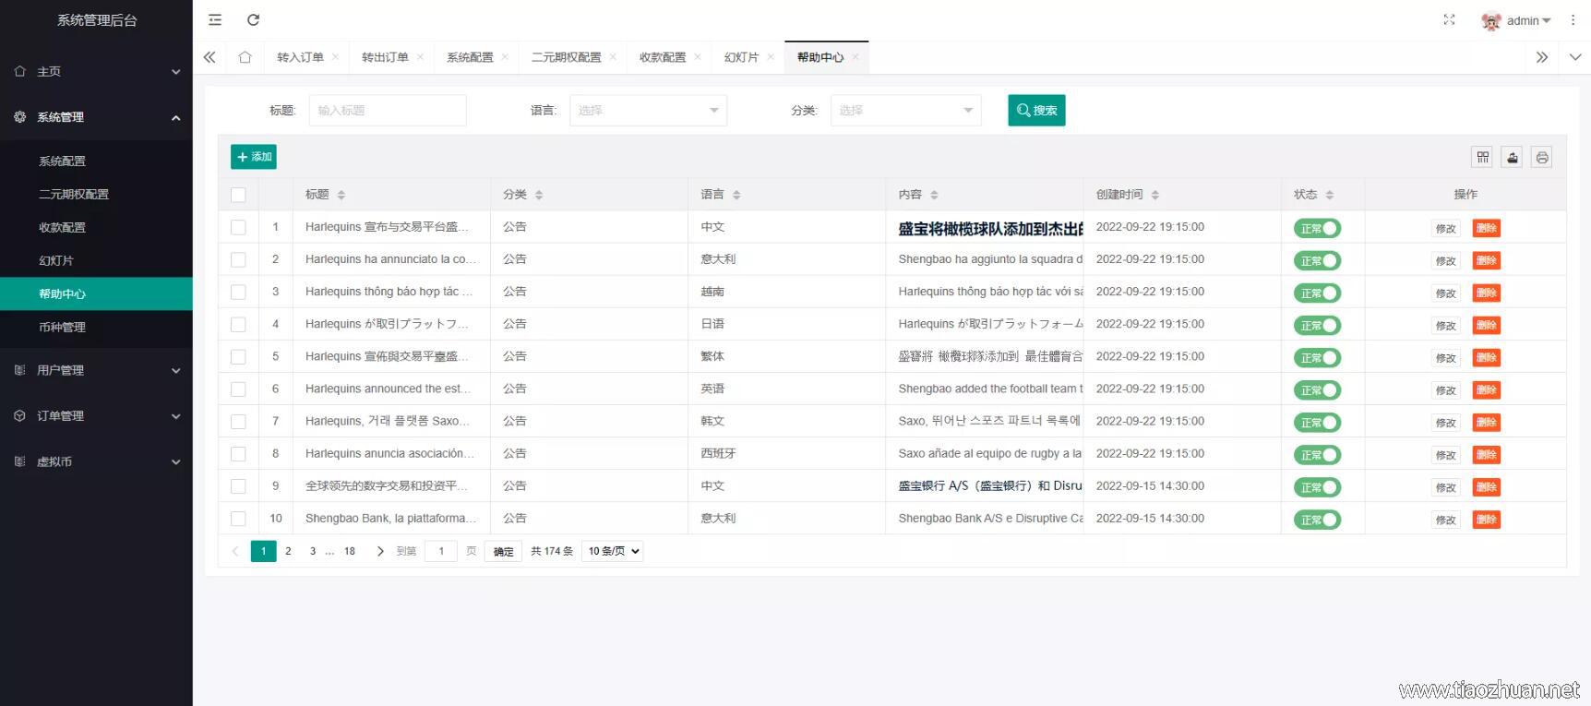Viewport: 1591px width, 706px height.
Task: Click 删除 for row 5
Action: [1486, 357]
